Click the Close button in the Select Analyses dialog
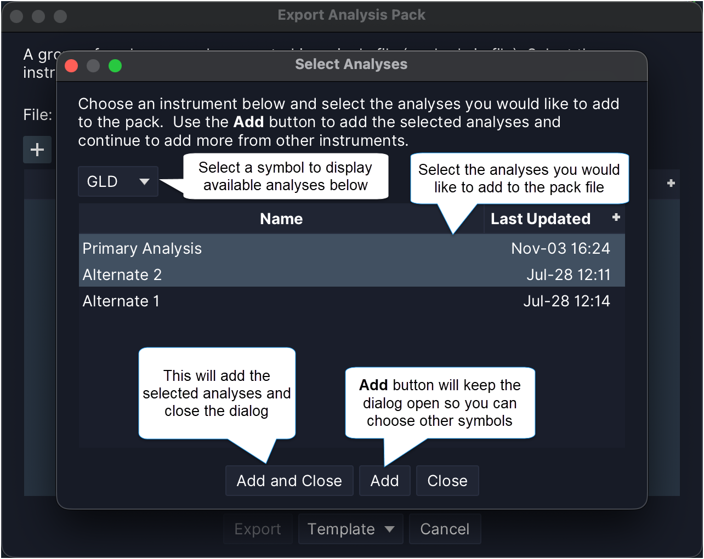This screenshot has height=559, width=704. coord(447,481)
